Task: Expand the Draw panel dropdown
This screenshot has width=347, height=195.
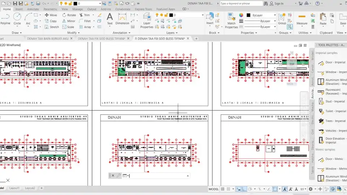Action: (17, 33)
